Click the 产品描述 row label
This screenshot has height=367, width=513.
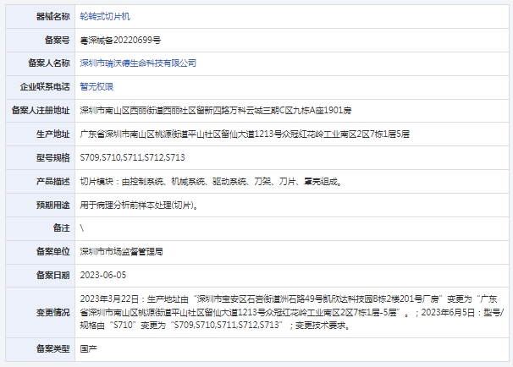point(53,181)
